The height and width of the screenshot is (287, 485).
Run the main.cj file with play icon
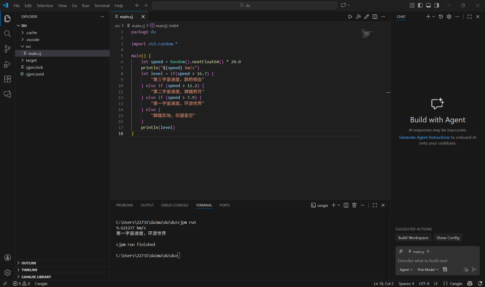350,17
